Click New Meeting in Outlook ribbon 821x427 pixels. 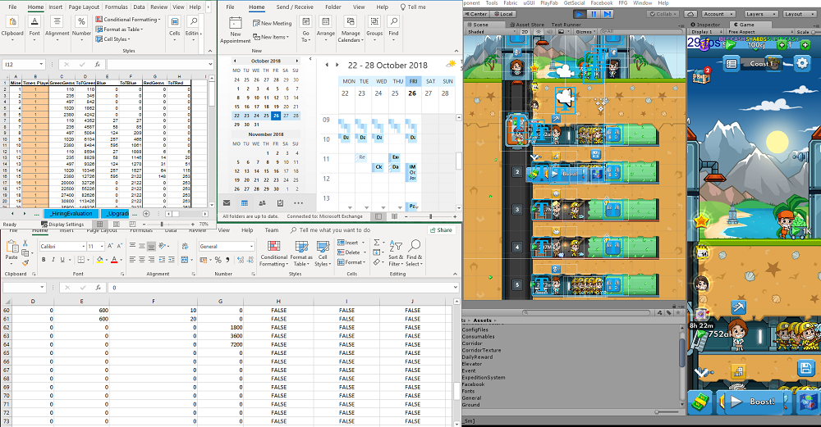click(x=273, y=24)
